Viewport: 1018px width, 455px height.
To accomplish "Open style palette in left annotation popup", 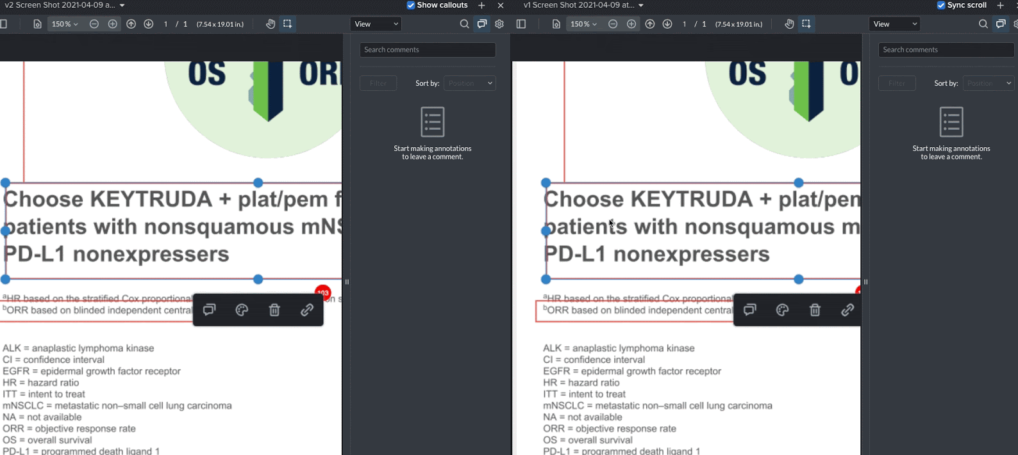I will pyautogui.click(x=242, y=310).
